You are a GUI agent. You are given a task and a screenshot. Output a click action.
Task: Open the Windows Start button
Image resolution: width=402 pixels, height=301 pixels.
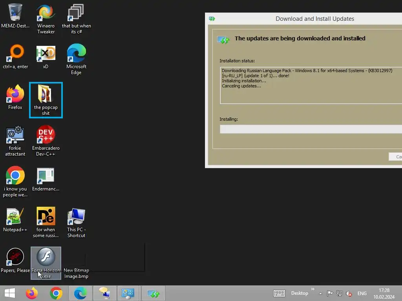click(10, 293)
